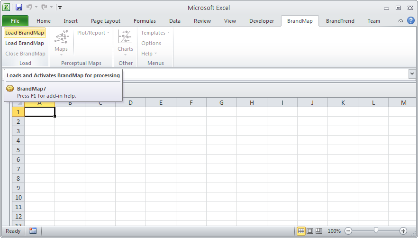
Task: Expand the Plot/Report dropdown
Action: pos(93,33)
